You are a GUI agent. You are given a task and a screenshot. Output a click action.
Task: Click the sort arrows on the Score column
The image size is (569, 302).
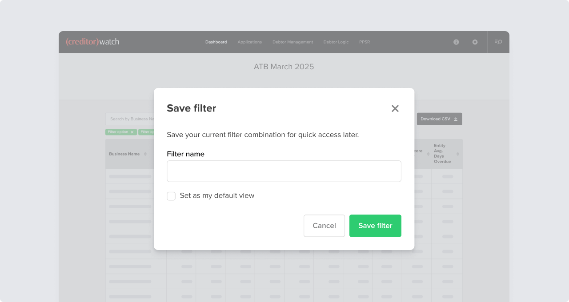428,154
